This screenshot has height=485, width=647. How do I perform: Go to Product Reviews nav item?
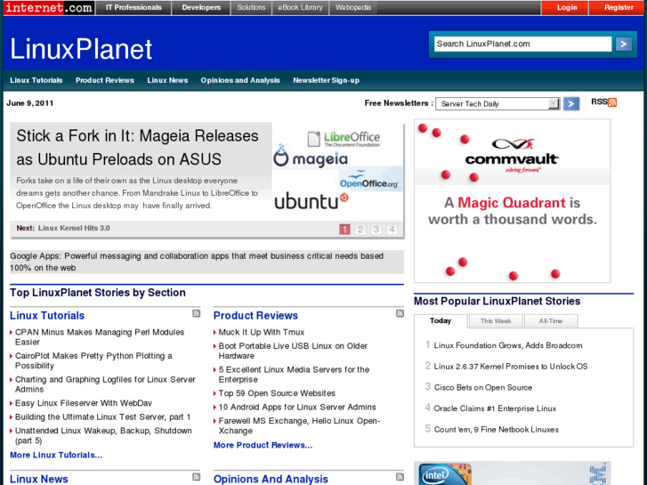point(105,80)
